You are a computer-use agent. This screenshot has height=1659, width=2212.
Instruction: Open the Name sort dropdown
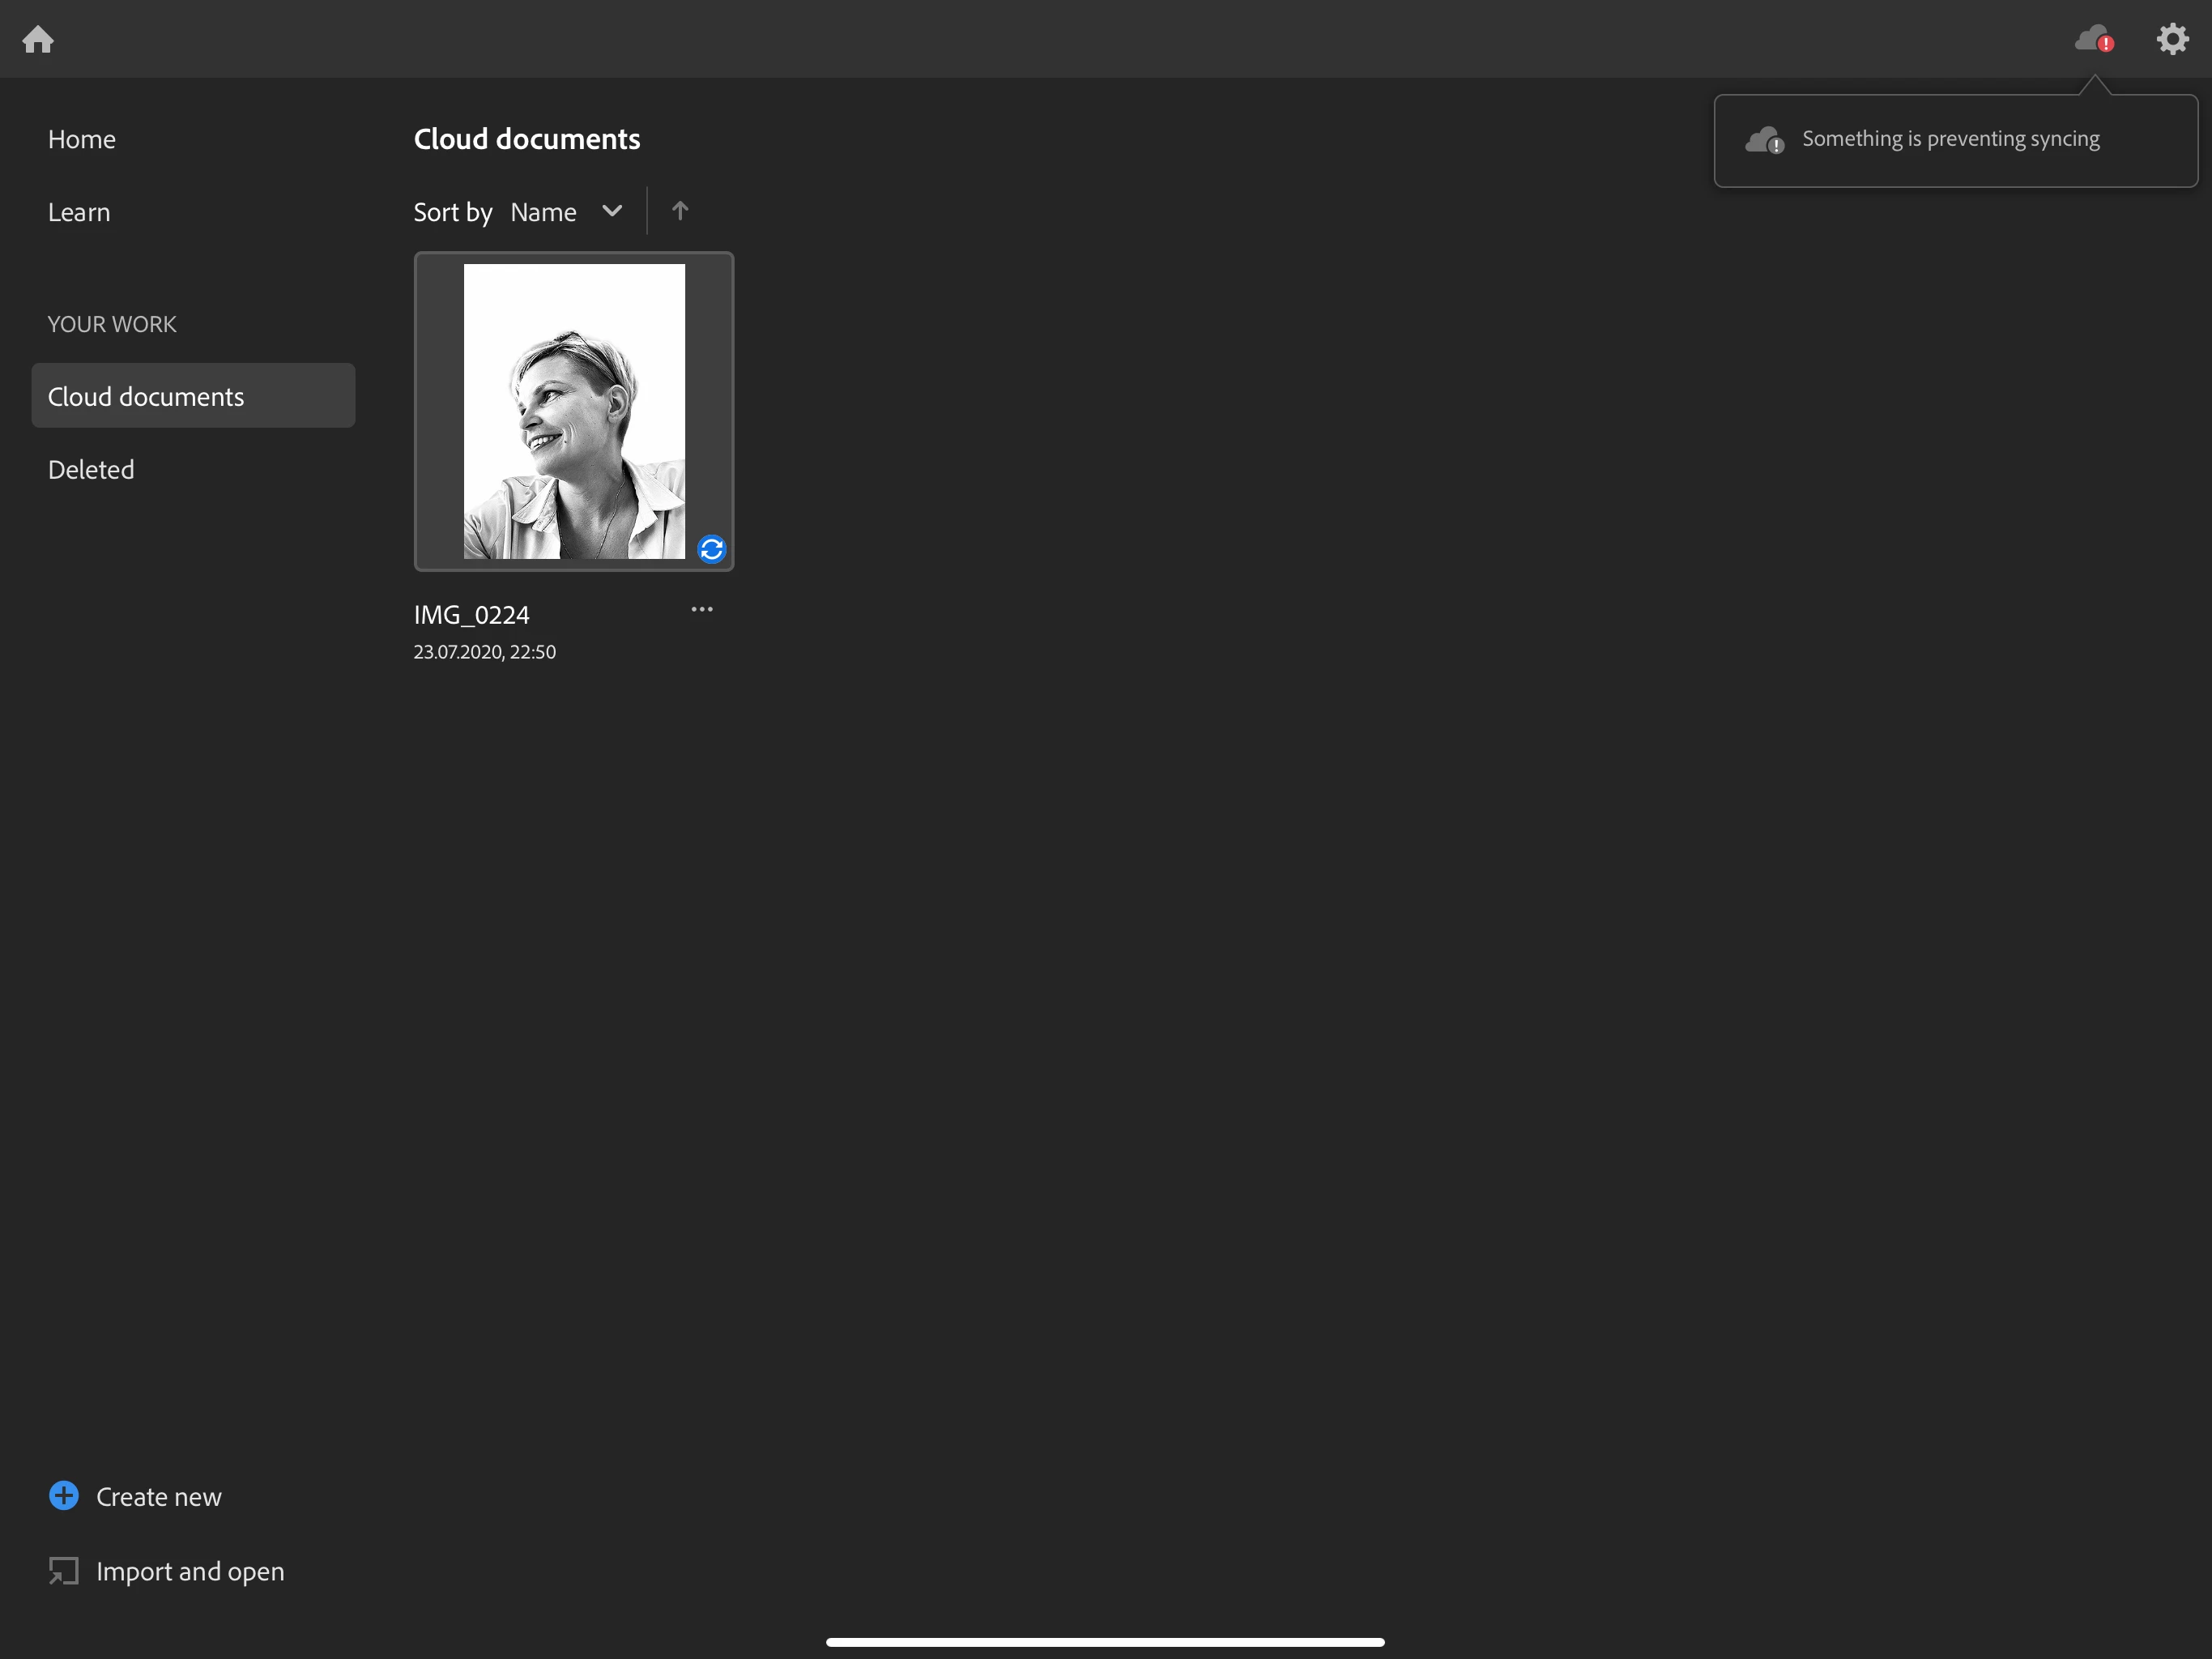coord(543,212)
